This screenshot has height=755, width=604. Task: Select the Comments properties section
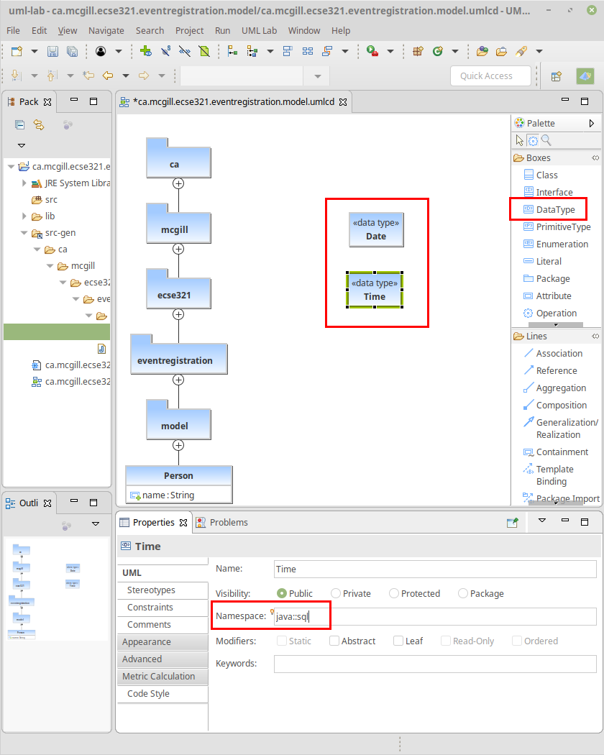point(163,625)
